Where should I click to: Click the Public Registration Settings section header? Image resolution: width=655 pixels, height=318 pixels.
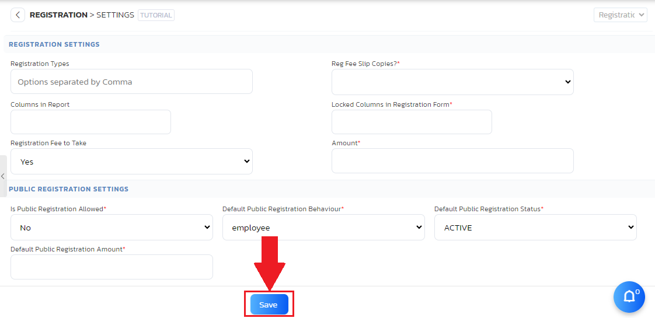pyautogui.click(x=69, y=189)
